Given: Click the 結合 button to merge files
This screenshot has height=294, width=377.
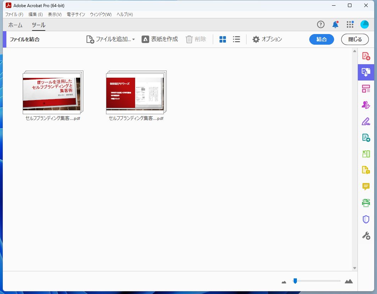Looking at the screenshot, I should [x=321, y=39].
